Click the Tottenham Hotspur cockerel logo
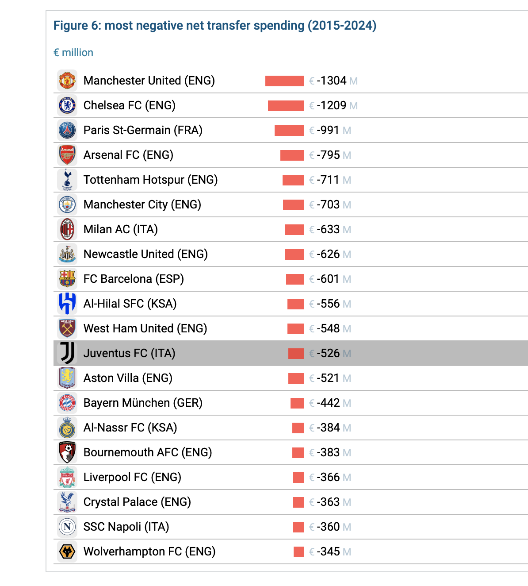The height and width of the screenshot is (586, 528). click(67, 180)
